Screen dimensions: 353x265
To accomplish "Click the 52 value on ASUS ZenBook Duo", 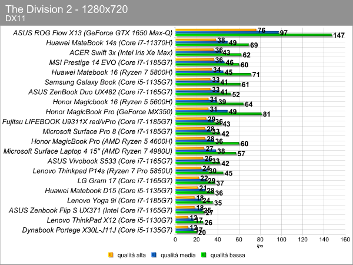I will point(236,95).
